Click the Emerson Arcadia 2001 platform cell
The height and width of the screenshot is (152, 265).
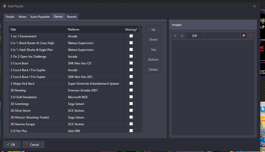point(95,90)
